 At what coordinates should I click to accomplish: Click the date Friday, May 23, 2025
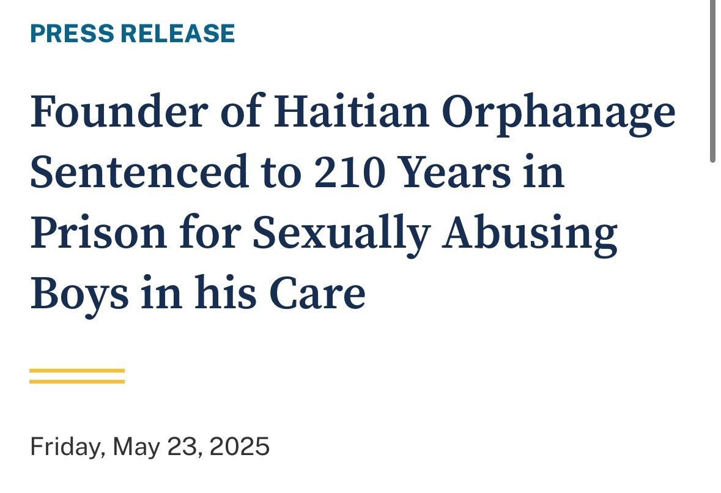(x=150, y=447)
